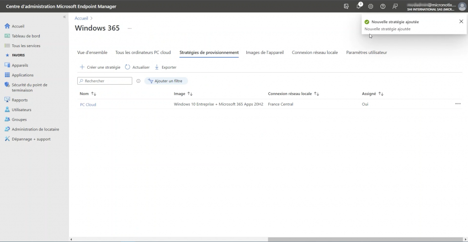Click the Actualiser refresh button

point(137,67)
